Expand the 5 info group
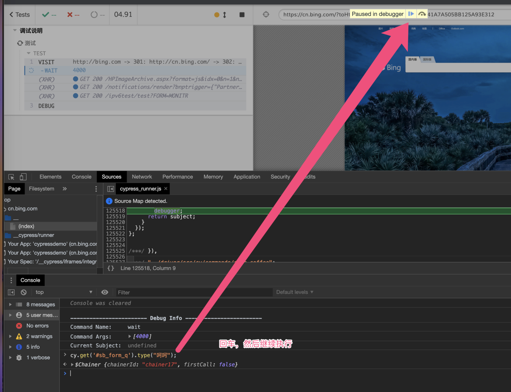 tap(10, 347)
